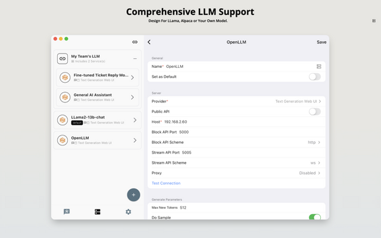381x238 pixels.
Task: Click the green window zoom button
Action: point(66,39)
